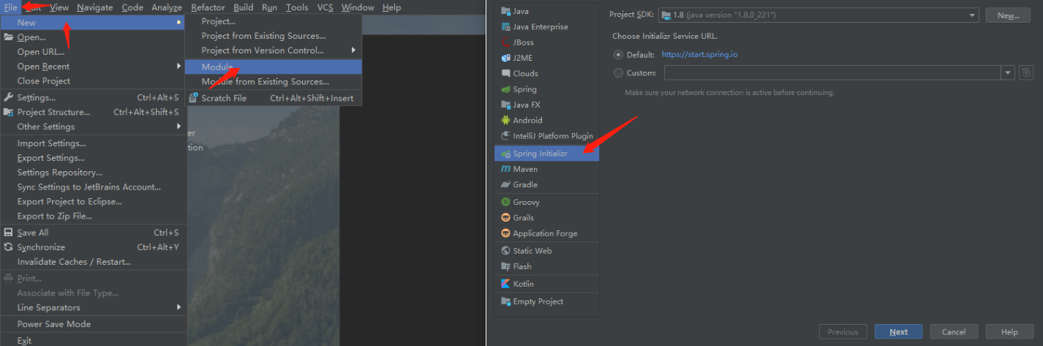Click the Save All disk icon
This screenshot has width=1043, height=346.
point(9,233)
